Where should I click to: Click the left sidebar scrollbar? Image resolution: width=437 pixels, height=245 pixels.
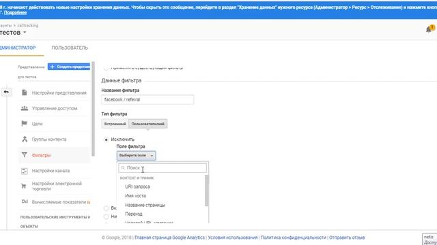[93, 109]
